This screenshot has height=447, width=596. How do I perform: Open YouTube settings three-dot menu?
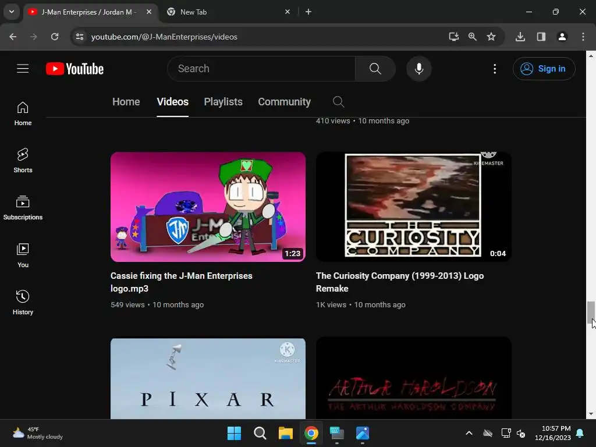point(495,69)
